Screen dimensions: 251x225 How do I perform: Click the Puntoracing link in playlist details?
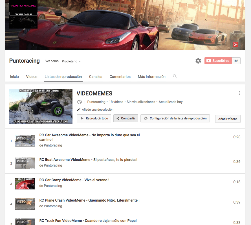coord(96,102)
